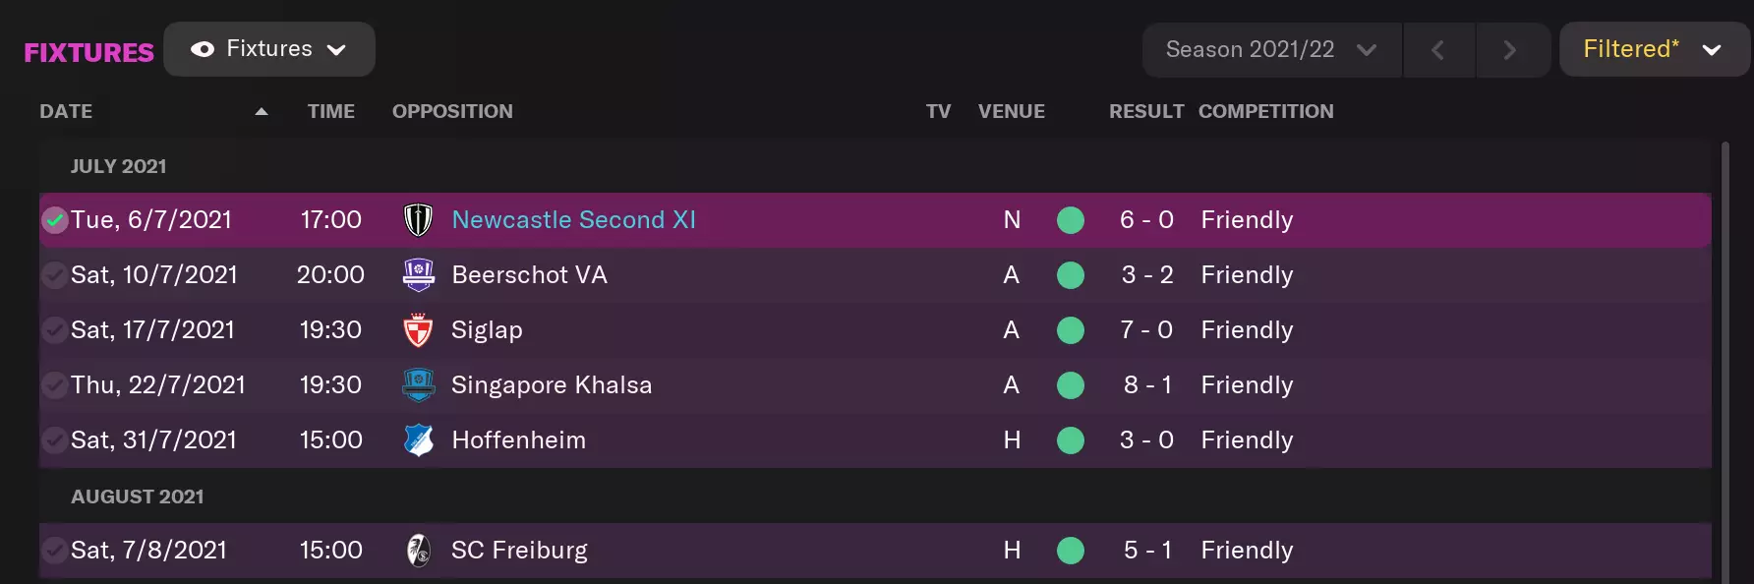Click the Newcastle Second XI club badge
1754x584 pixels.
coord(418,219)
